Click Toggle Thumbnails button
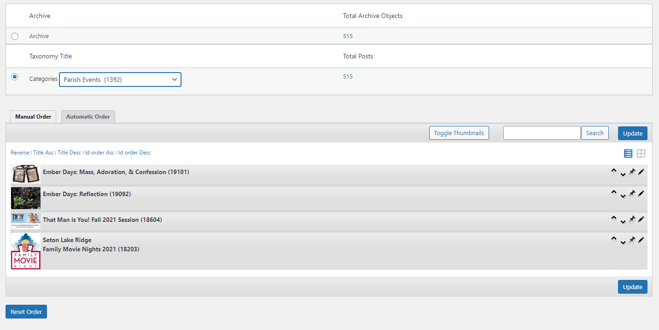Screen dimensions: 659x330 [459, 133]
